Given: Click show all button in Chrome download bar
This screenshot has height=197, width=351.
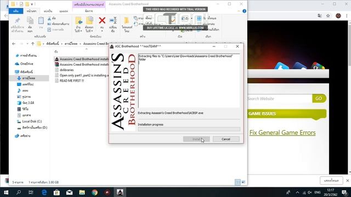Looking at the screenshot, I should (331, 181).
